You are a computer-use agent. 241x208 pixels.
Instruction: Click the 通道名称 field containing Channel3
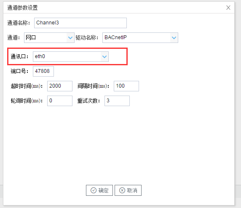(80, 23)
